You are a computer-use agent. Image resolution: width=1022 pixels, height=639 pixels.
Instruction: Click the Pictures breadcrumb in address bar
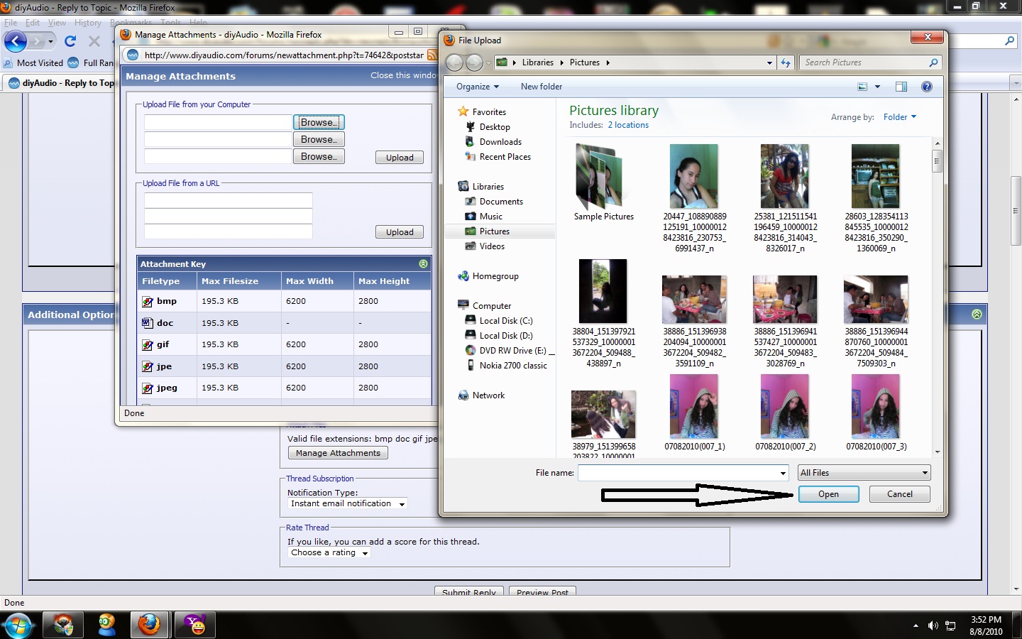[585, 62]
